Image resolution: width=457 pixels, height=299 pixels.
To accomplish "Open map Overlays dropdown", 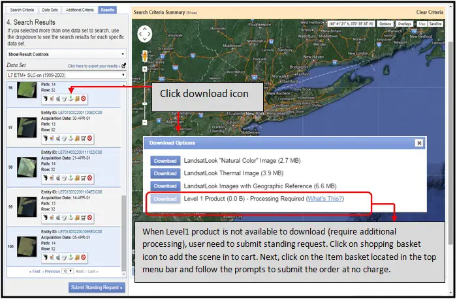I will point(404,24).
